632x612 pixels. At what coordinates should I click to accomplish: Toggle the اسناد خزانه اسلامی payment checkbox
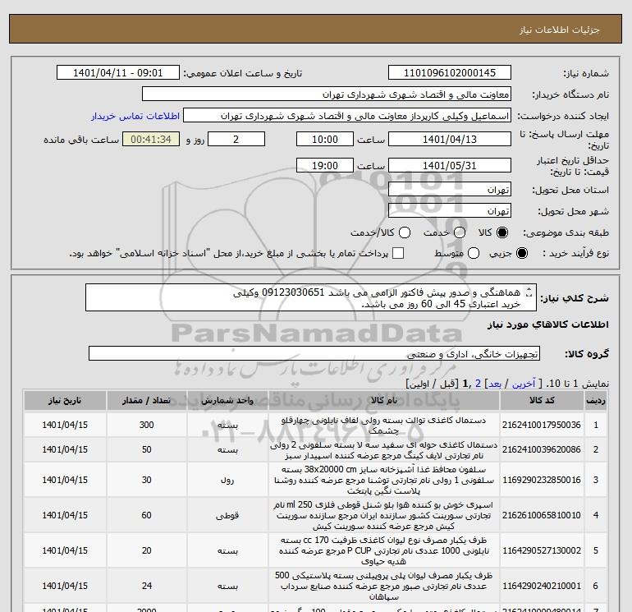pos(398,253)
